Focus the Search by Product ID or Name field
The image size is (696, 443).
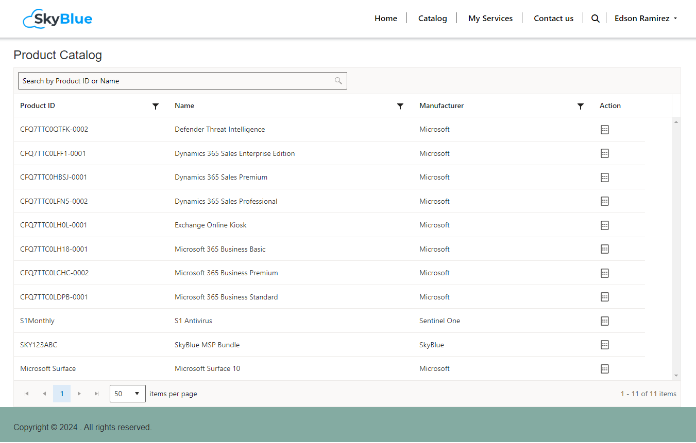click(x=182, y=81)
